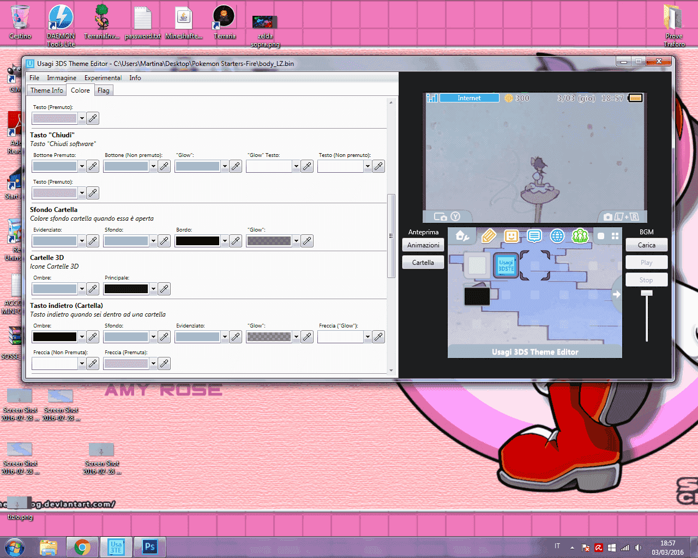Viewport: 698px width, 558px height.
Task: Click the BGM volume slider handle
Action: click(x=647, y=293)
